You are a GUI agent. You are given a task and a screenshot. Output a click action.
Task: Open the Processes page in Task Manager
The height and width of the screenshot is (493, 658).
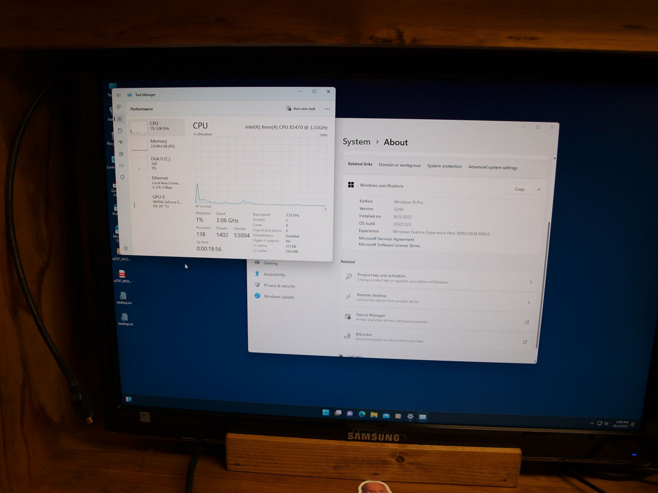(119, 107)
